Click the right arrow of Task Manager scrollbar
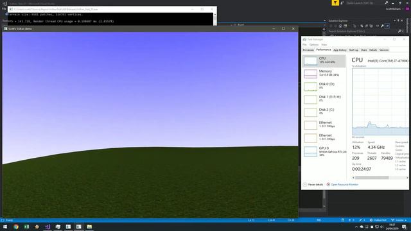 [x=407, y=178]
